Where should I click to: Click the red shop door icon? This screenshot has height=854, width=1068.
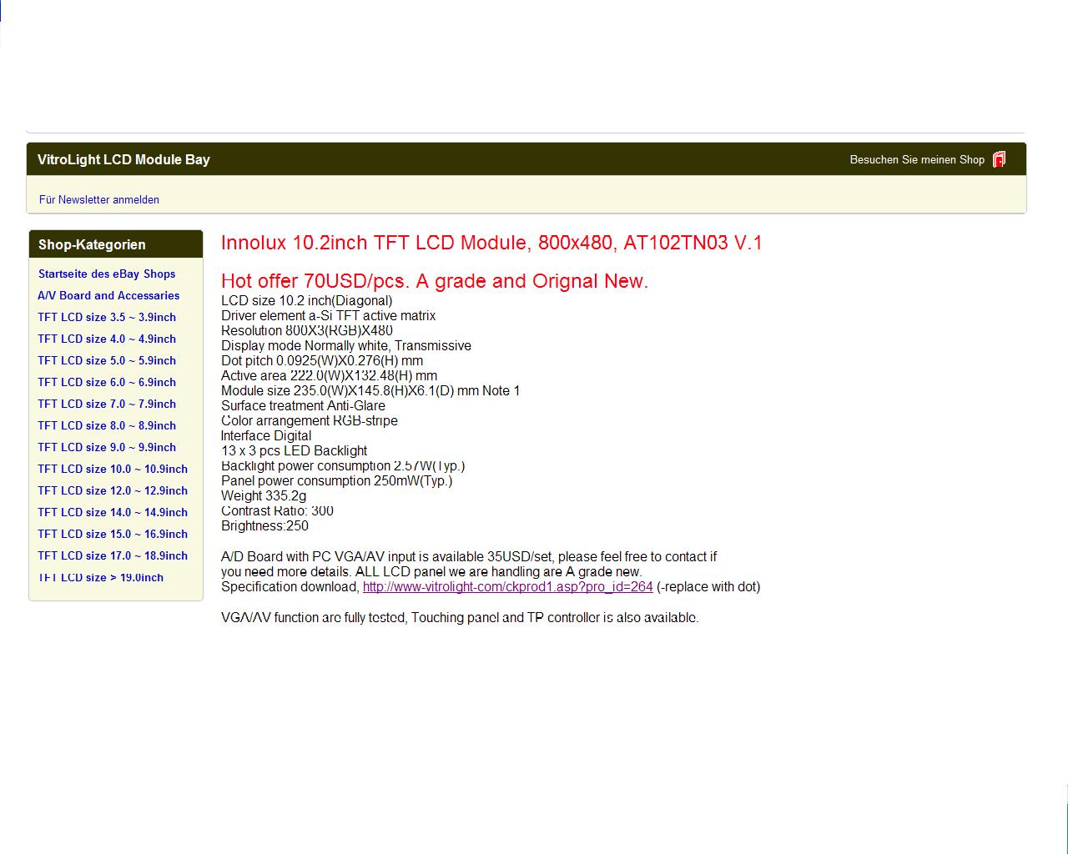click(x=999, y=159)
